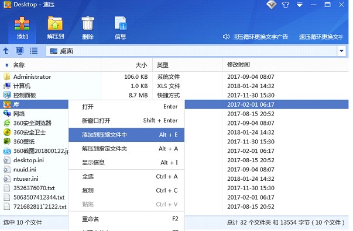Click 网络 network icon
353x231 pixels.
7,114
